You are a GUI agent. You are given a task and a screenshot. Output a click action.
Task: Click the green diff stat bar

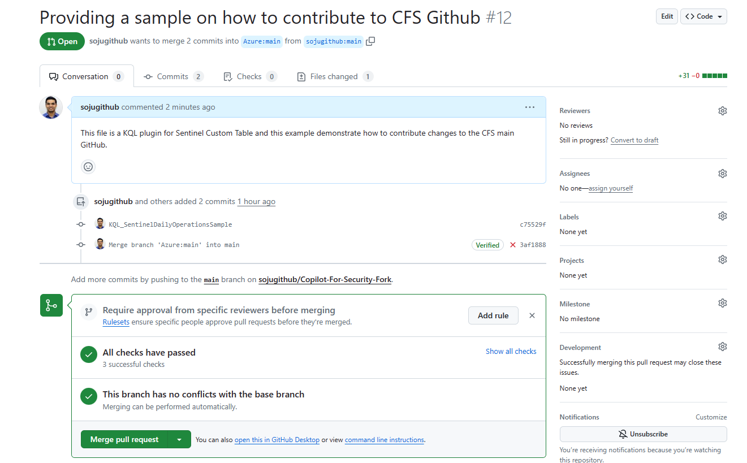coord(714,76)
